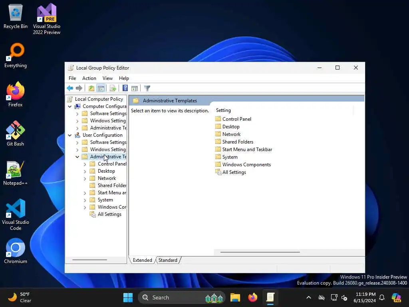
Task: Expand the Control Panel tree node
Action: [x=85, y=164]
